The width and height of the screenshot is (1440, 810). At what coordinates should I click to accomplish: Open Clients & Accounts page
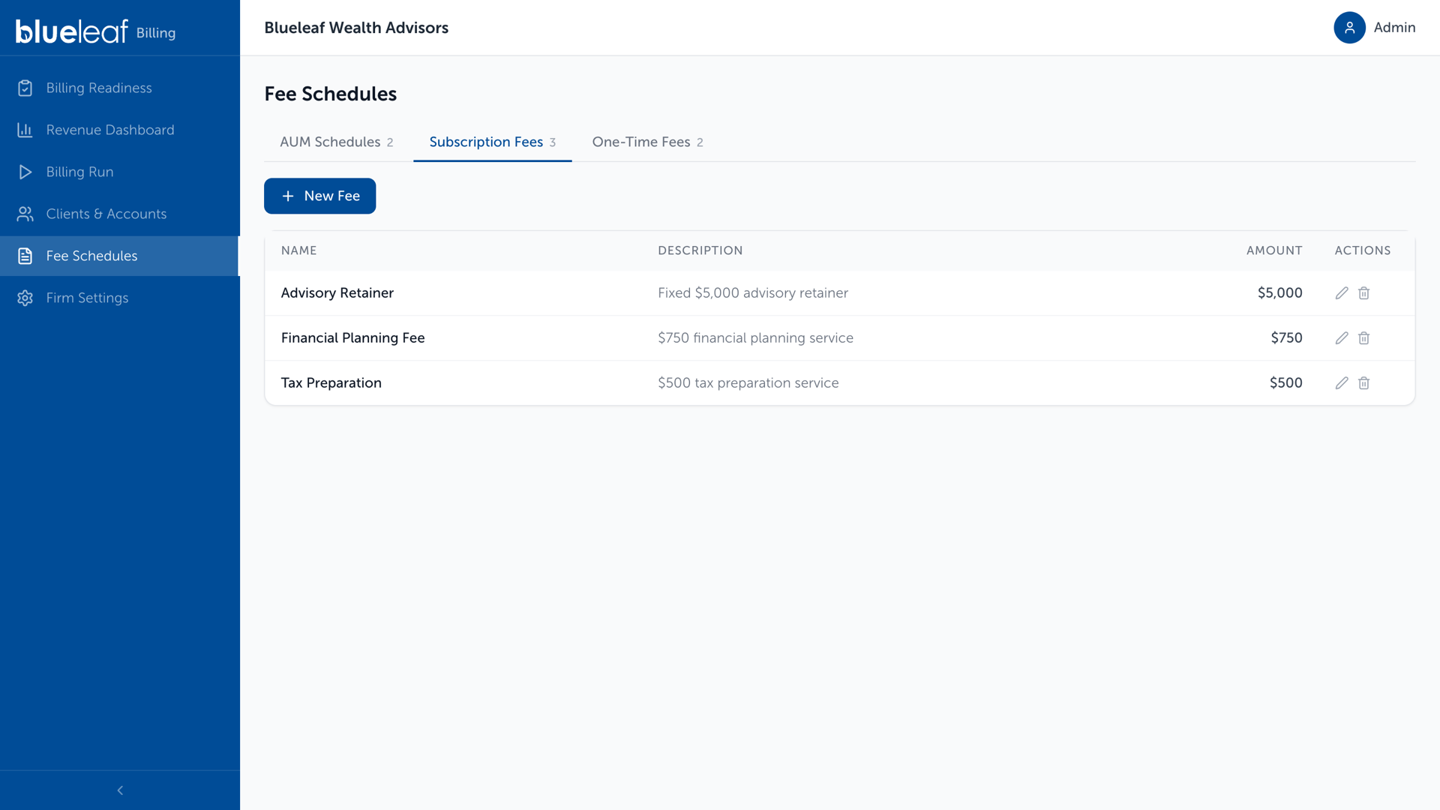click(120, 214)
